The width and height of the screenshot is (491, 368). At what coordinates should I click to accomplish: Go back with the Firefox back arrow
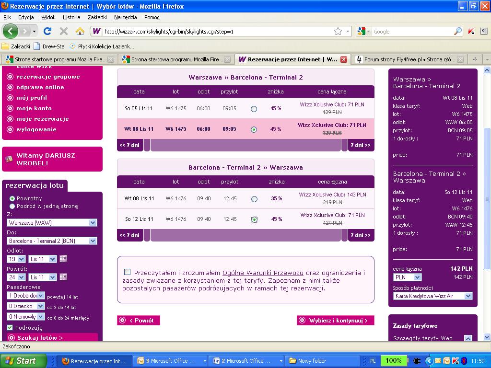click(x=11, y=31)
